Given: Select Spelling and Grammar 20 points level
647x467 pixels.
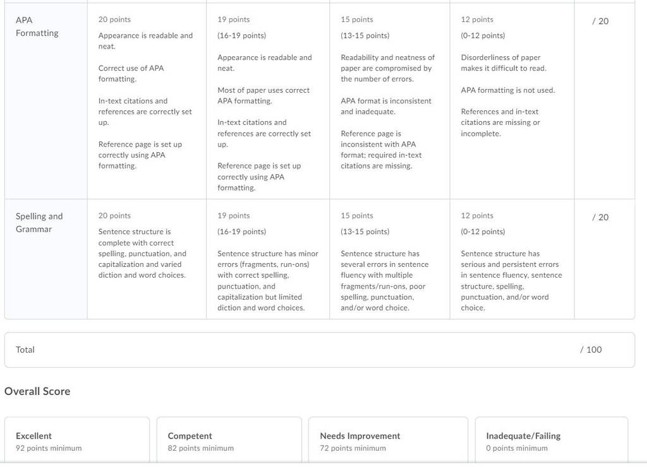Looking at the screenshot, I should 147,259.
